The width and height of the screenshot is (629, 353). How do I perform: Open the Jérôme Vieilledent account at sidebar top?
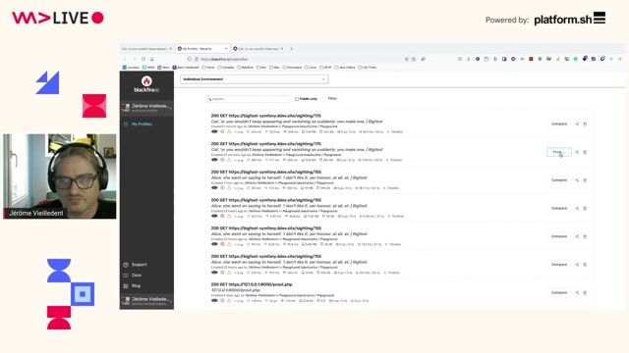(x=146, y=107)
